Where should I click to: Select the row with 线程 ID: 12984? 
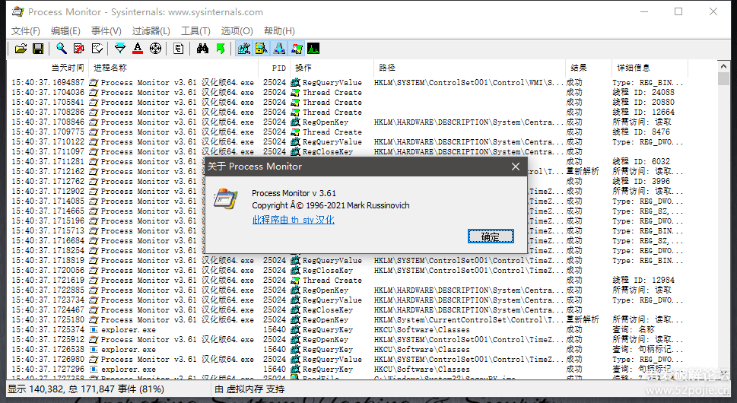point(348,280)
